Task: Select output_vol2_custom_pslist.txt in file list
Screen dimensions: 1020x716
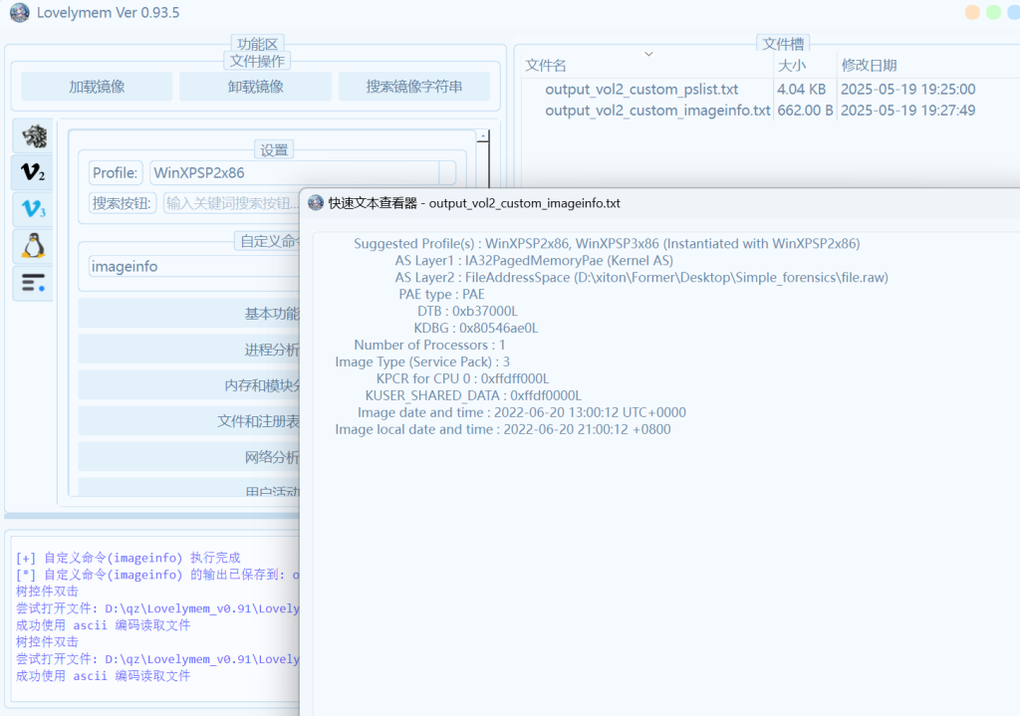Action: pos(641,90)
